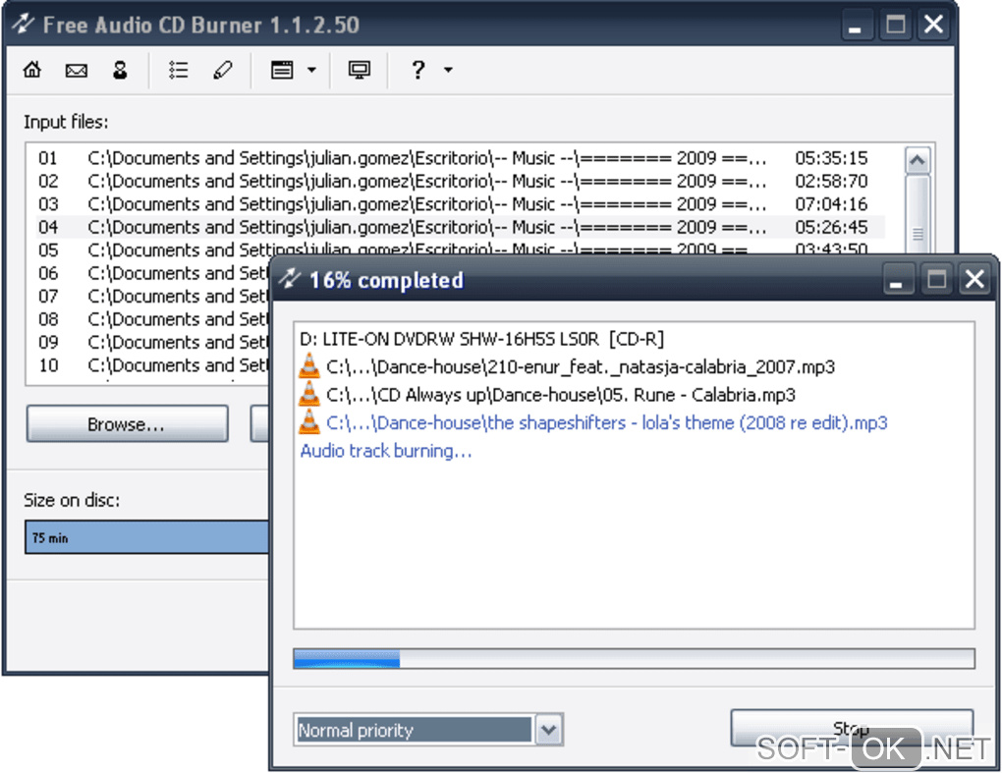Click duration 05:26:45 of track 04
This screenshot has width=1002, height=773.
coord(831,227)
